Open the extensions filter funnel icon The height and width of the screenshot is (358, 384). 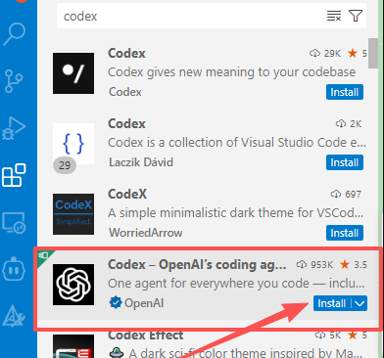[x=356, y=16]
